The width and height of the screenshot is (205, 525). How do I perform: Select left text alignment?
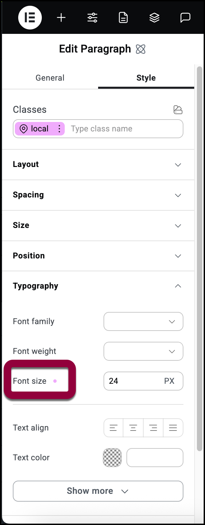pos(113,428)
